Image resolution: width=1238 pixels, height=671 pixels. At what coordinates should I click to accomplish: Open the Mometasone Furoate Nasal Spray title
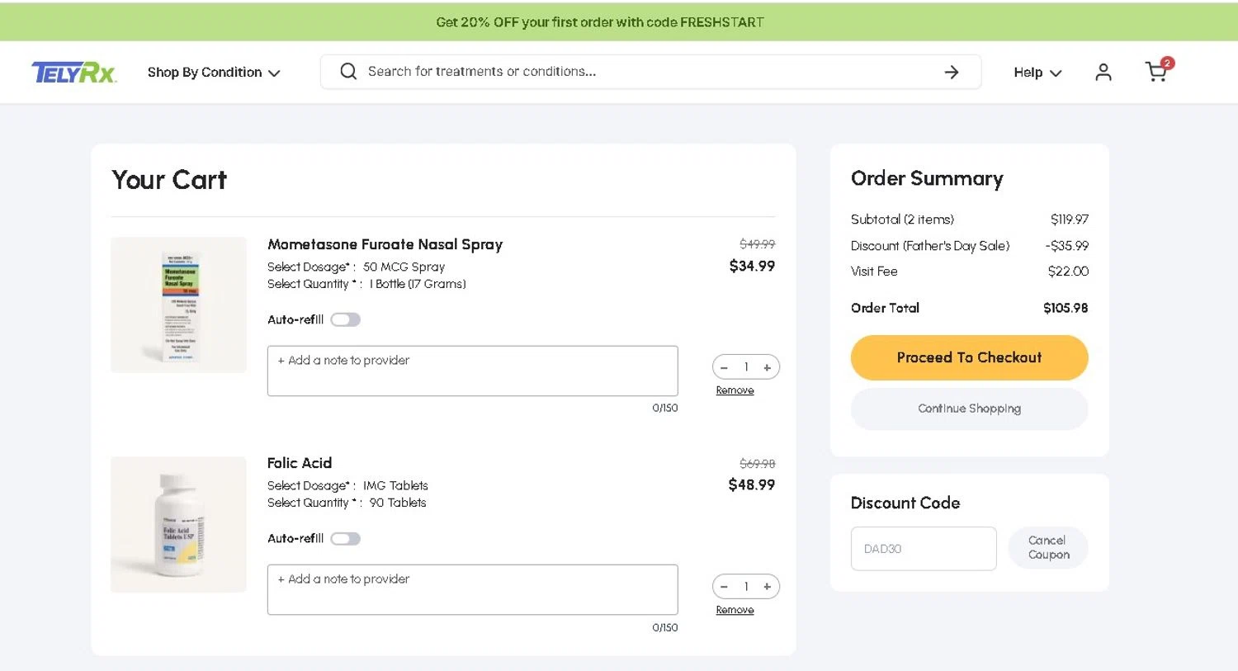pos(385,244)
